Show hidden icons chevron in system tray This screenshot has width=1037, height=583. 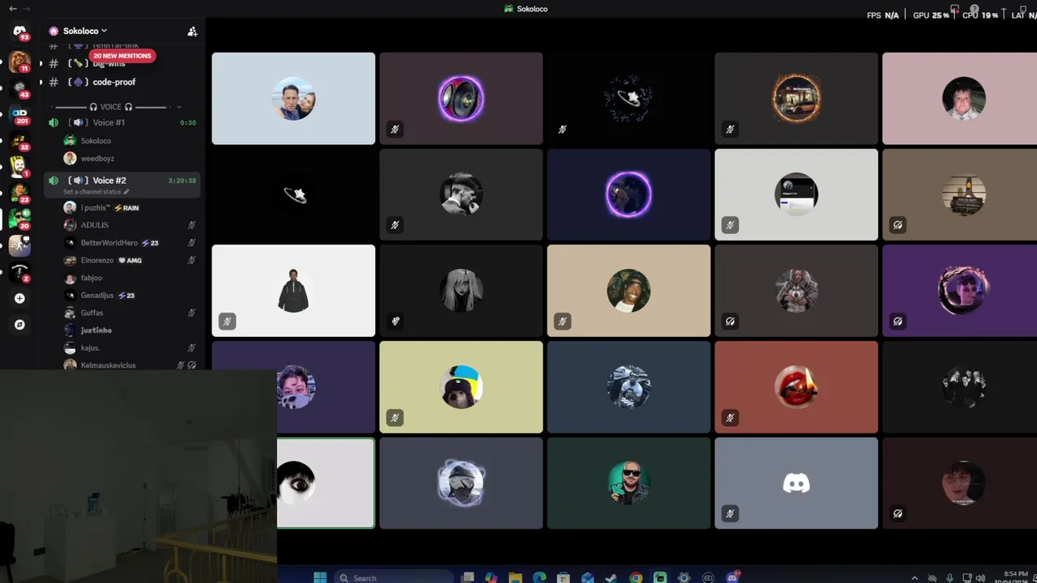pos(915,577)
